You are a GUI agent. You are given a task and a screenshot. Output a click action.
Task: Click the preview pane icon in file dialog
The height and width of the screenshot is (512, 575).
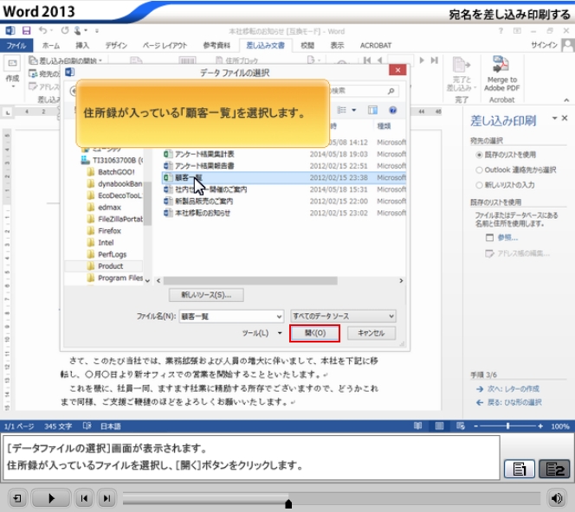coord(372,110)
